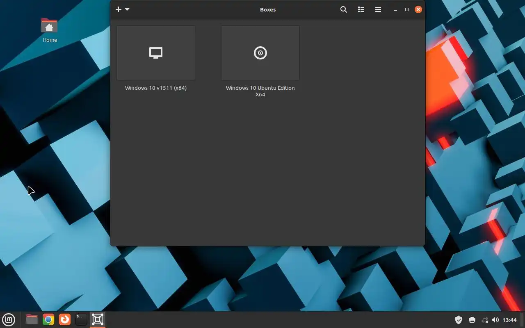Open the printer tray icon
This screenshot has width=525, height=328.
(472, 320)
